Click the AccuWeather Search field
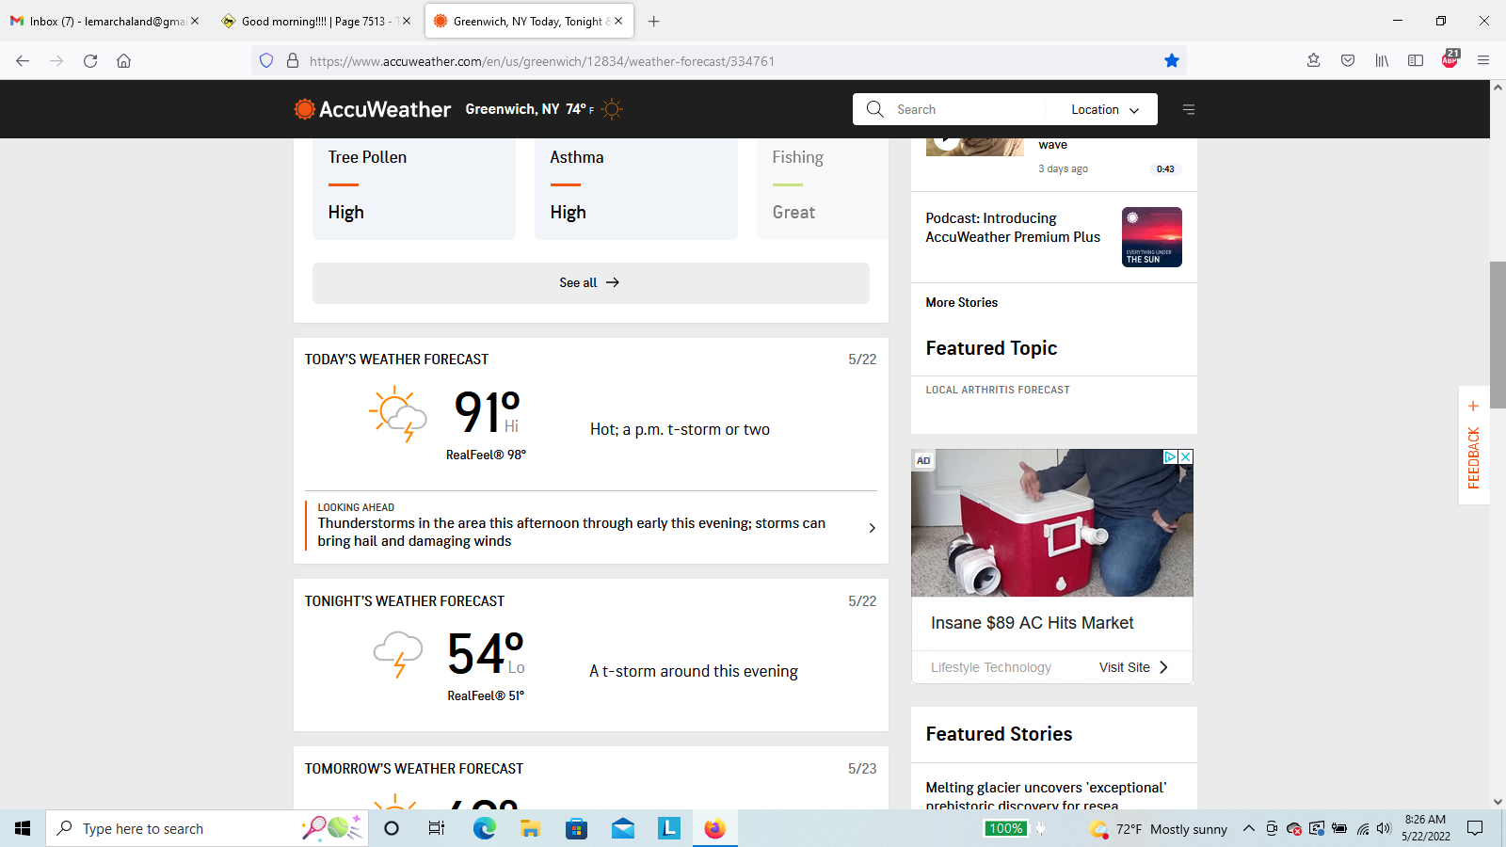The image size is (1506, 847). point(965,109)
